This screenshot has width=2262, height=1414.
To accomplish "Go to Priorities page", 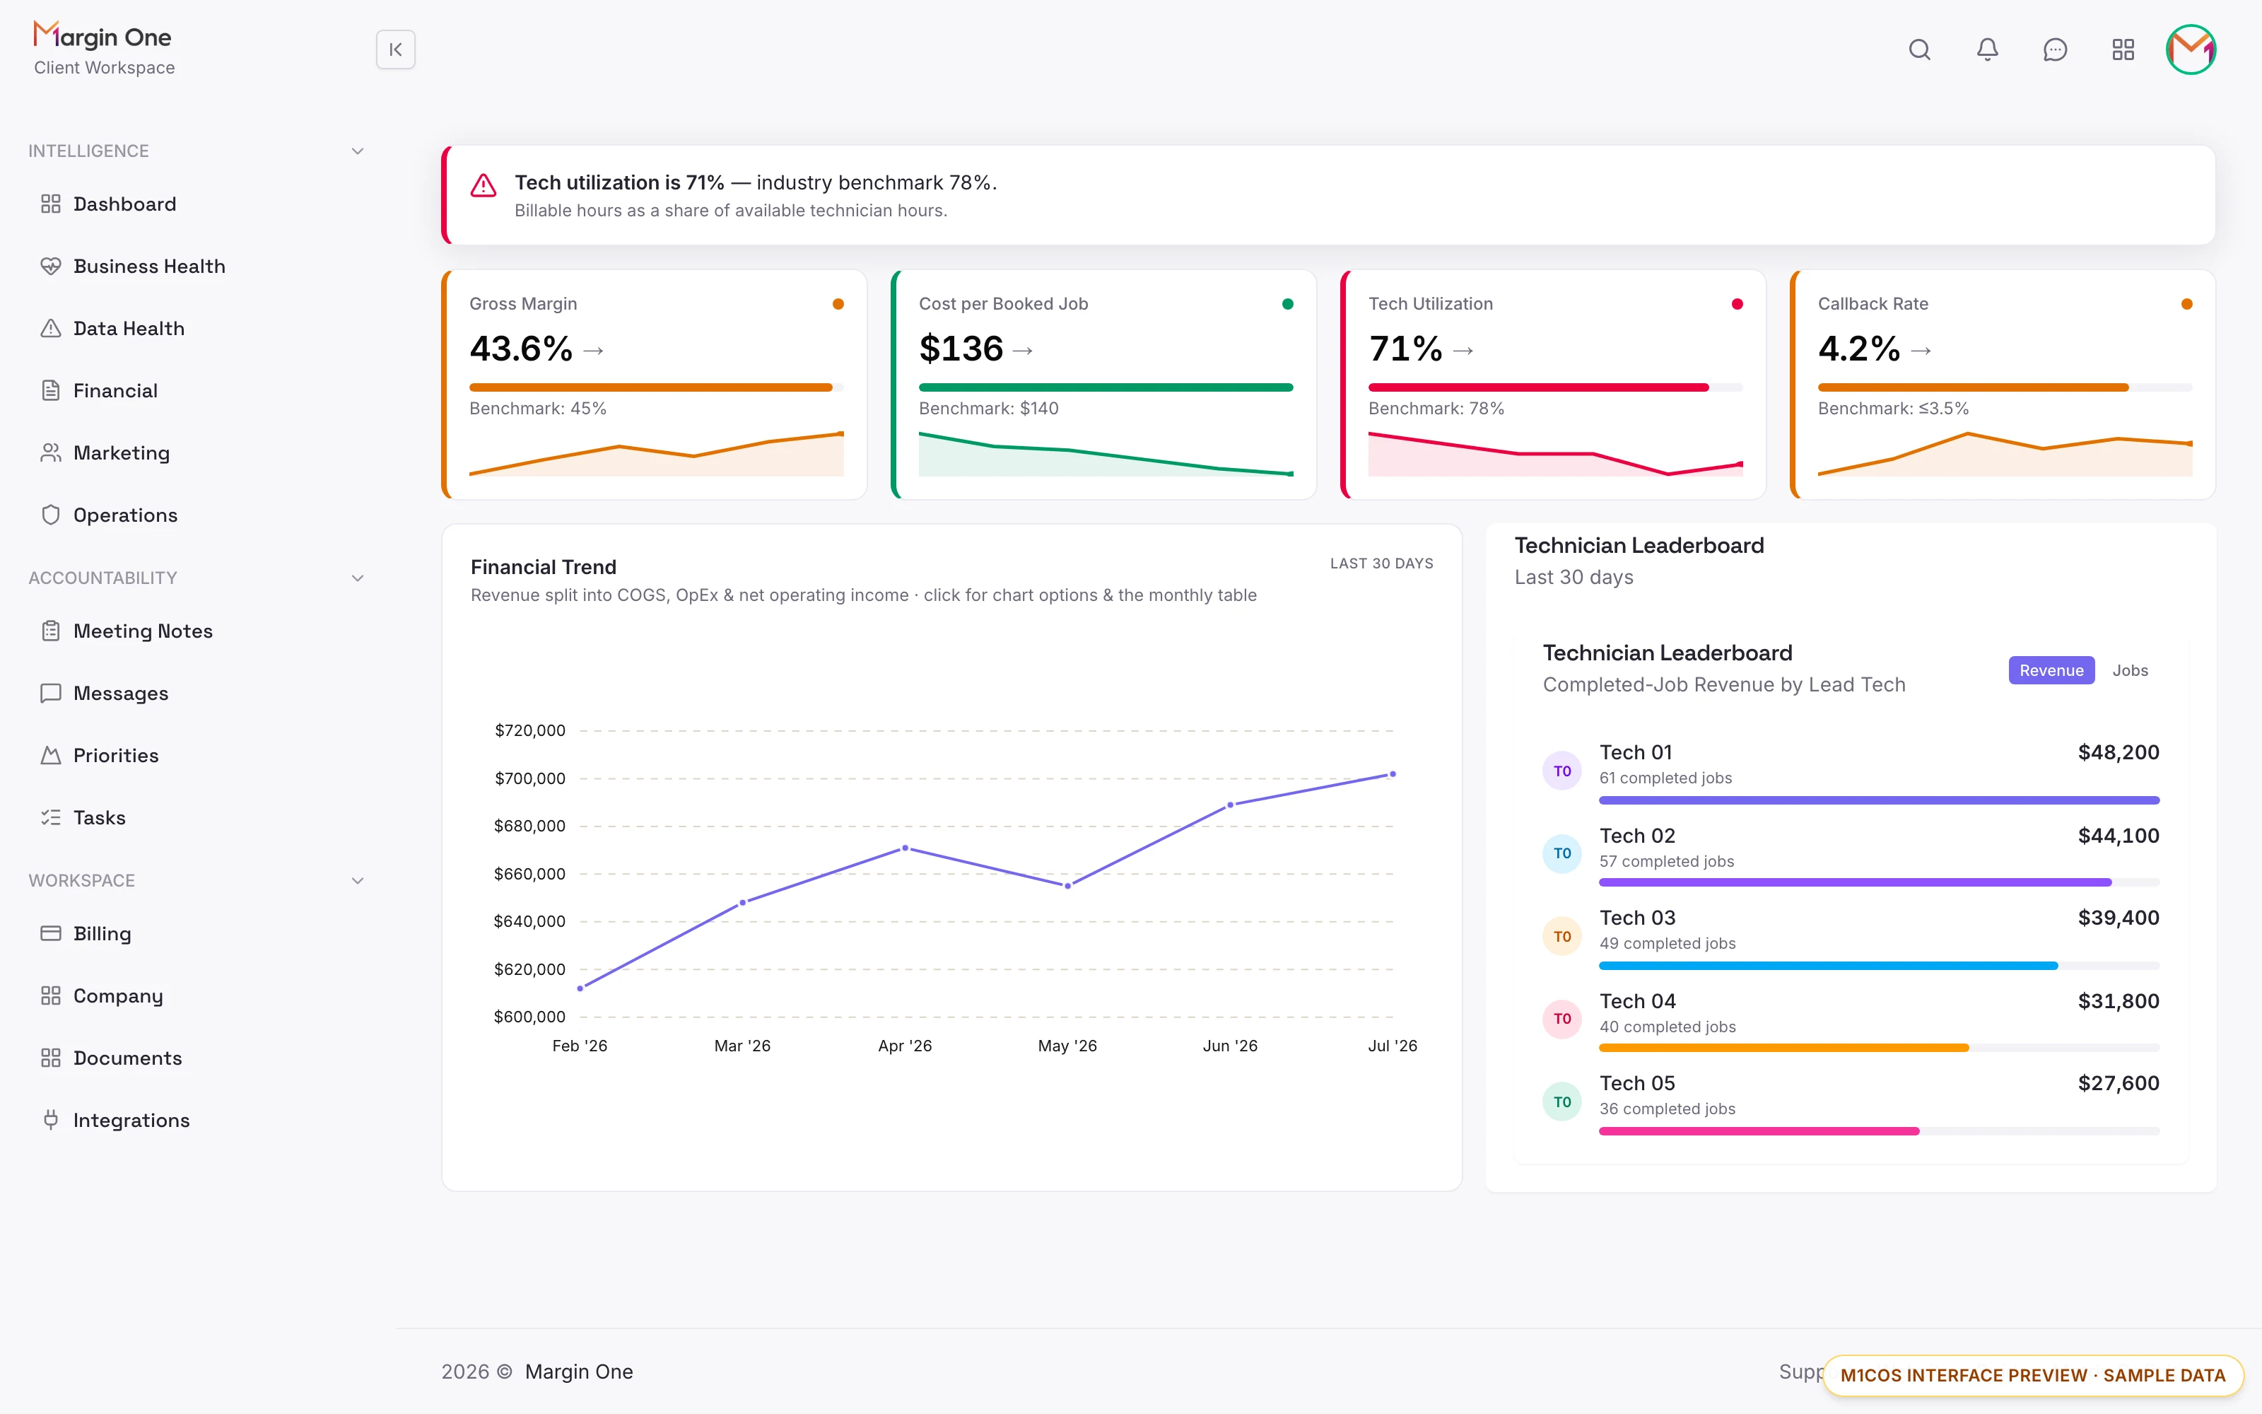I will click(197, 756).
